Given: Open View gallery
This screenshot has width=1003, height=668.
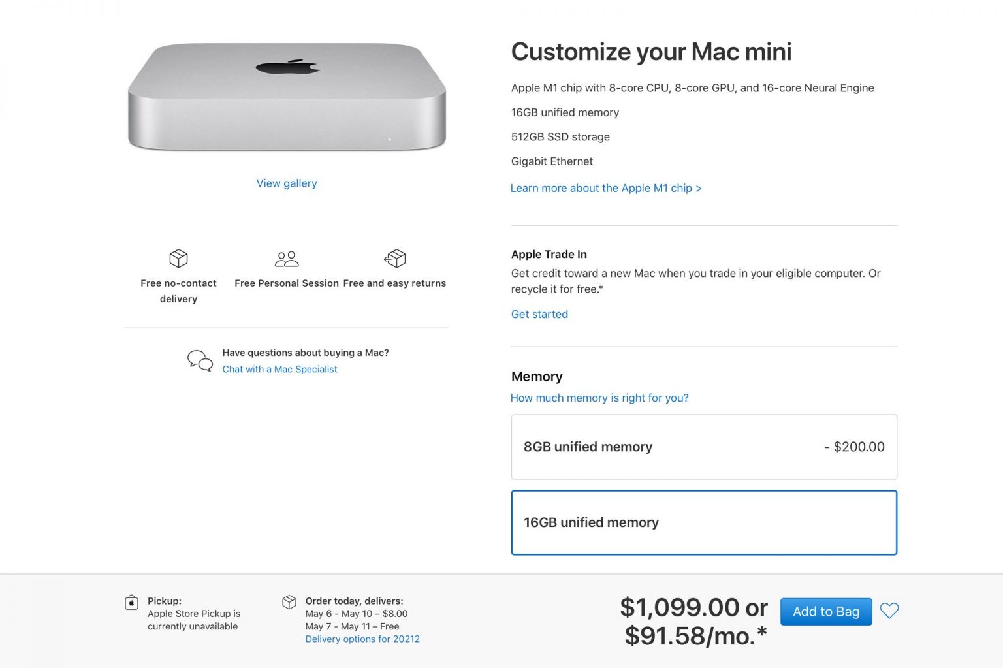Looking at the screenshot, I should (x=287, y=183).
